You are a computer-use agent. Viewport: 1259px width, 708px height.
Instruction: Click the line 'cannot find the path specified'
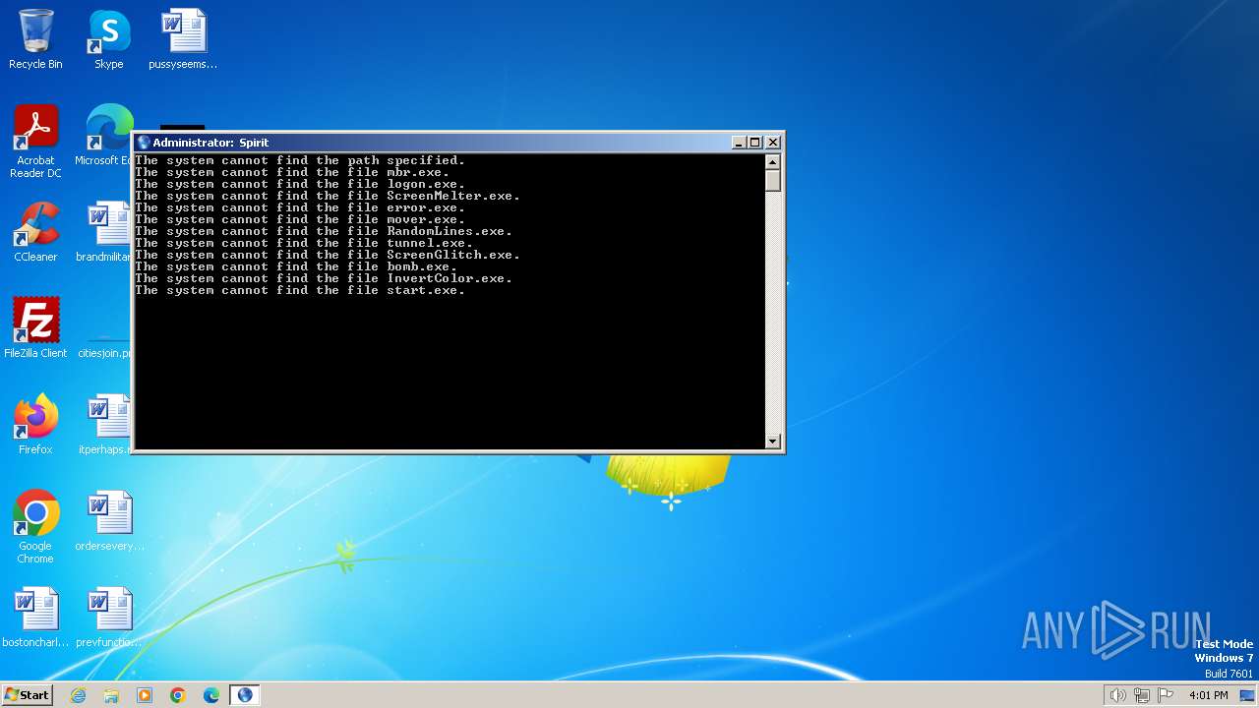coord(300,160)
